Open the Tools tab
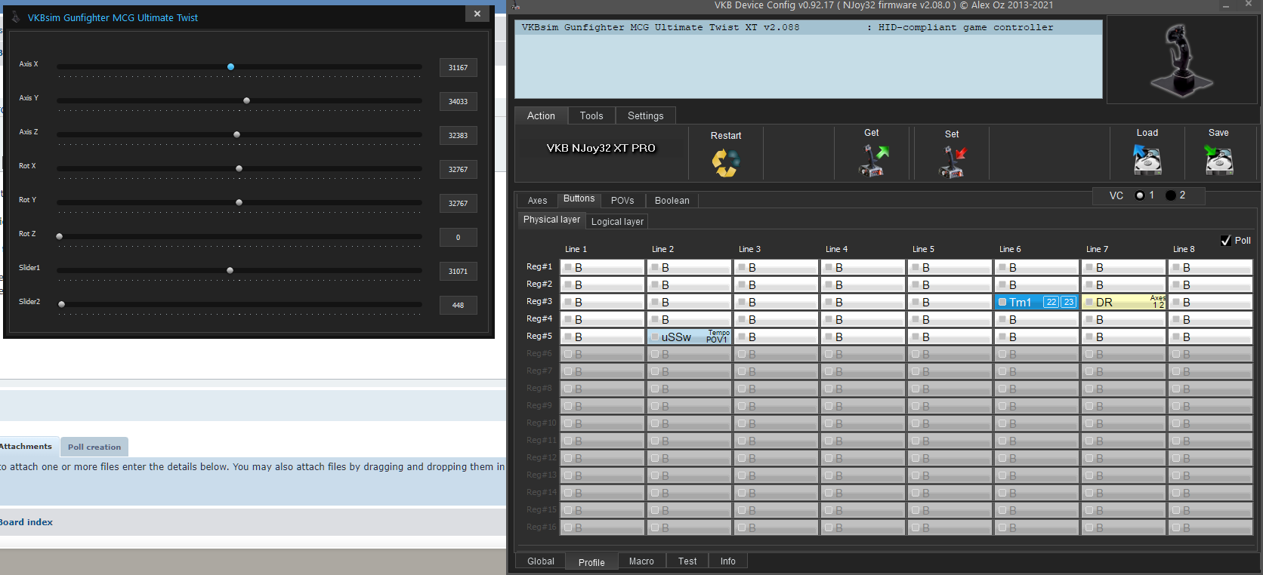 click(x=591, y=115)
